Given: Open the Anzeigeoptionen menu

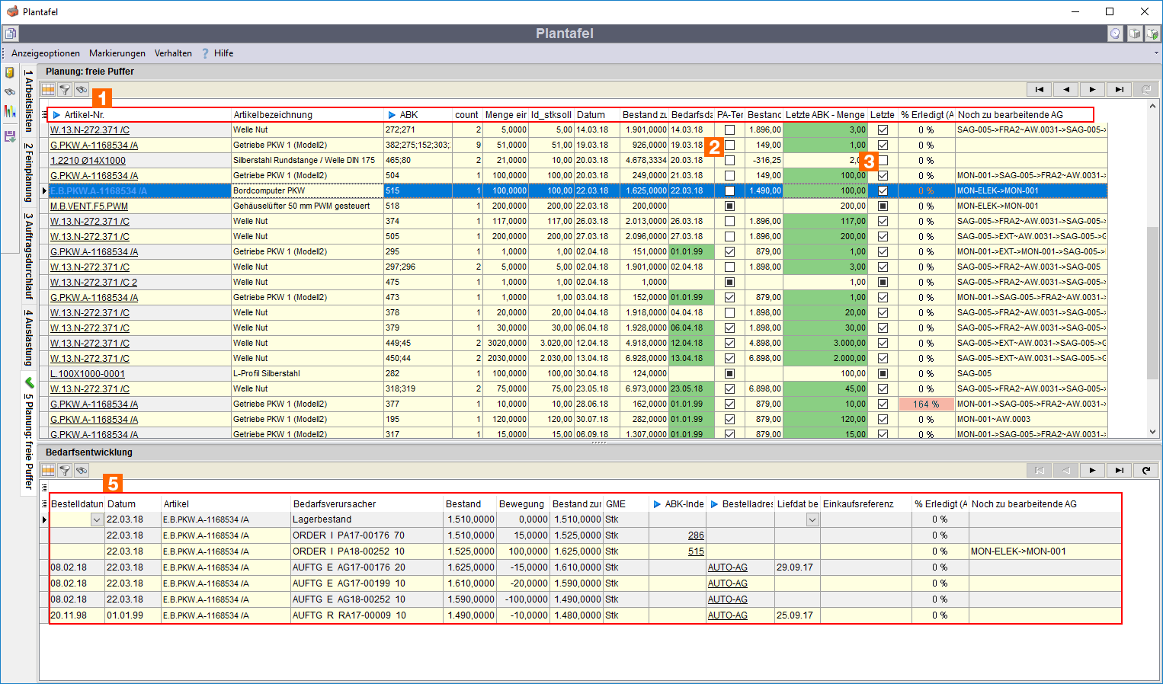Looking at the screenshot, I should coord(46,53).
